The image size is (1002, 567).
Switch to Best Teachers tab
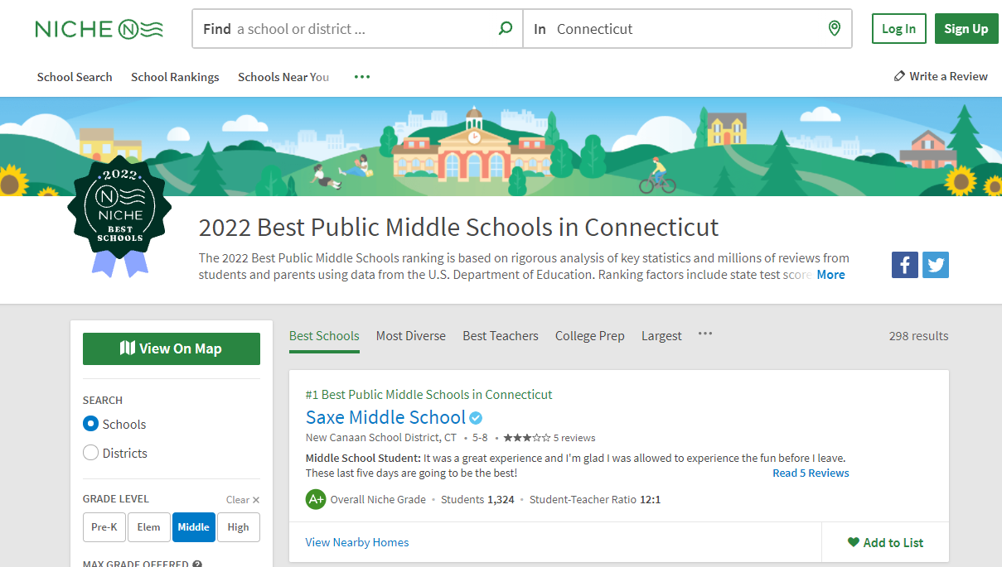501,336
